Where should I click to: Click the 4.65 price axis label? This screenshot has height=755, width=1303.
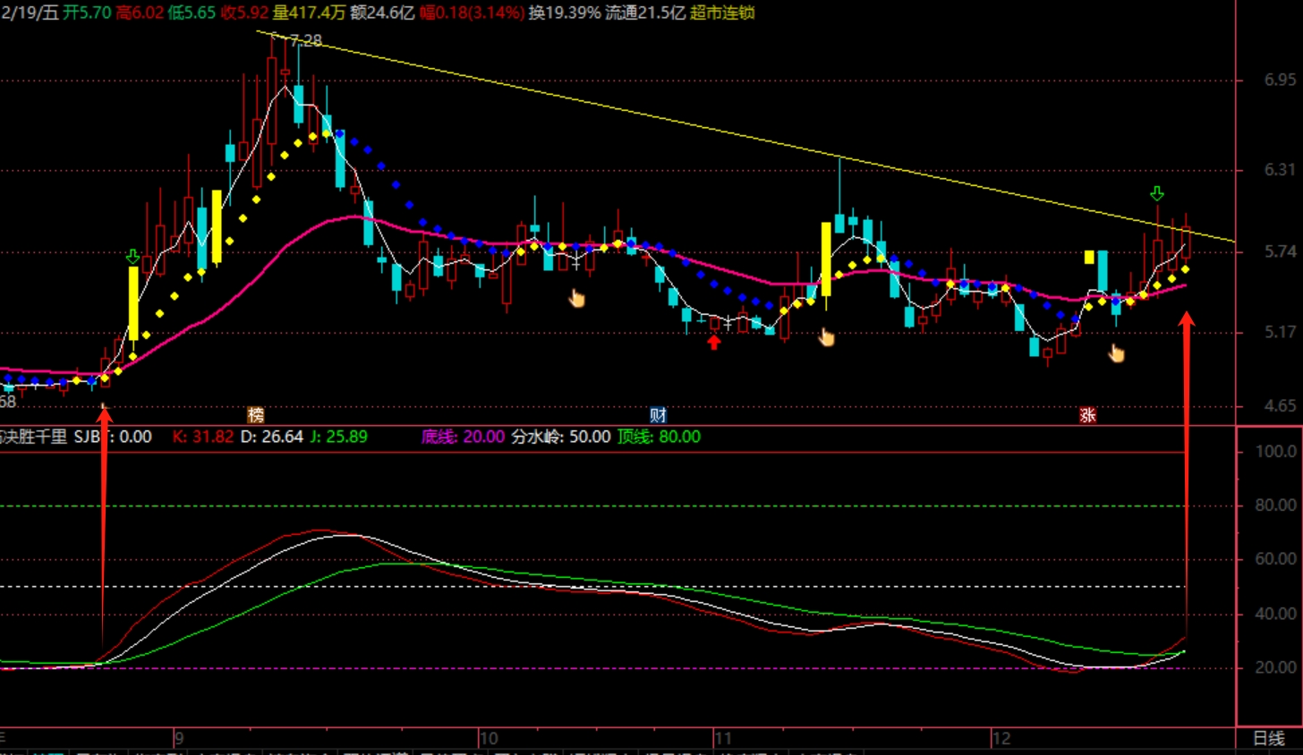[x=1280, y=406]
